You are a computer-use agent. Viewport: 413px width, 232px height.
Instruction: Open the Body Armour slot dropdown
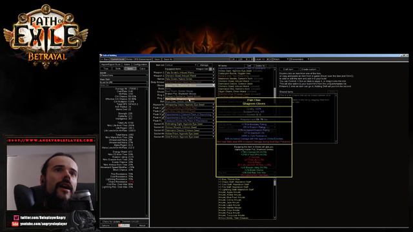[x=190, y=82]
